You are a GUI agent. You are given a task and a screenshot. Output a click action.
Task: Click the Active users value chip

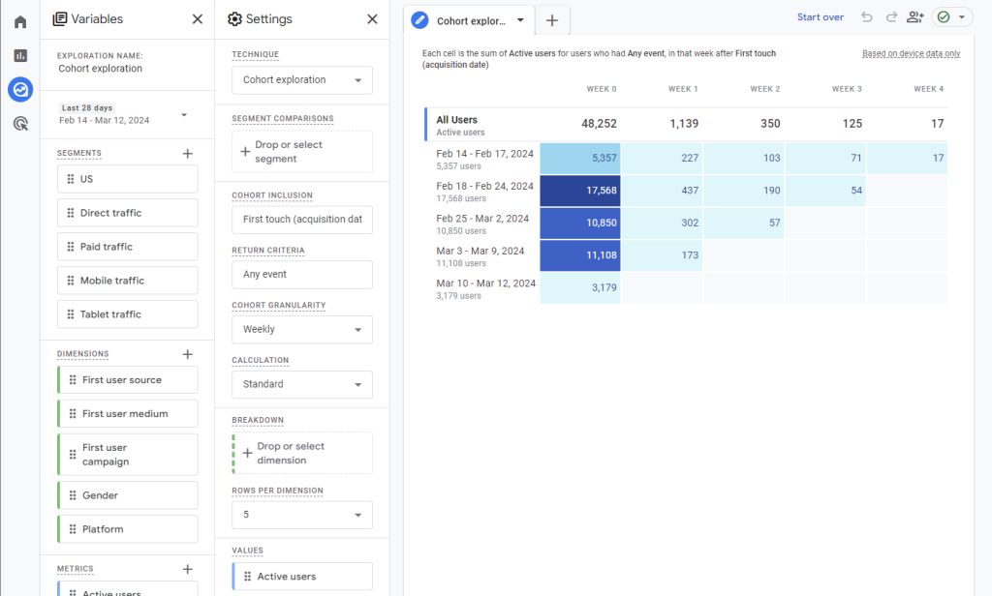[x=302, y=577]
